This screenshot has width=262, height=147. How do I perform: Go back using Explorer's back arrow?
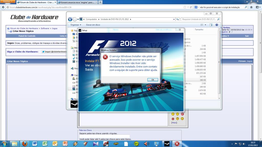(x=70, y=19)
